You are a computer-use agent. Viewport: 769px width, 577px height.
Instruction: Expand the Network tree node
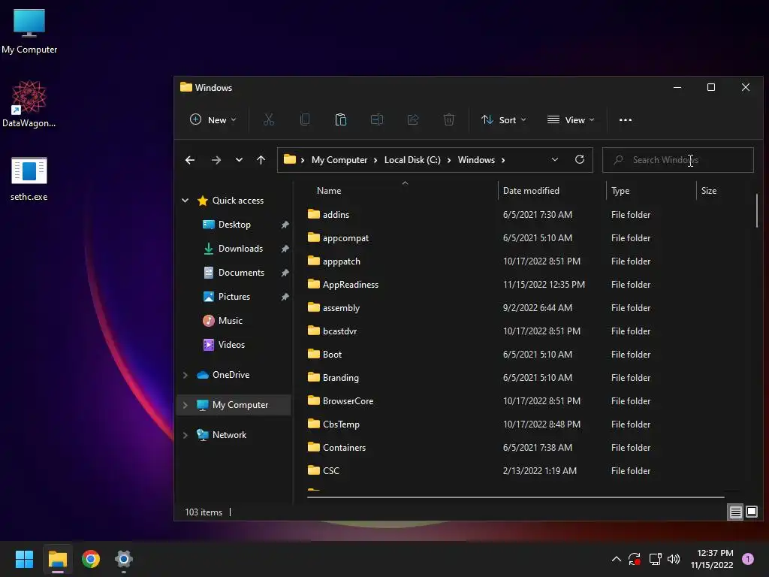[x=185, y=435]
